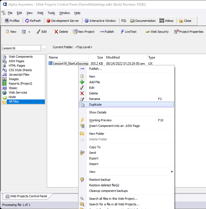Select HTML Pages category

[17, 66]
